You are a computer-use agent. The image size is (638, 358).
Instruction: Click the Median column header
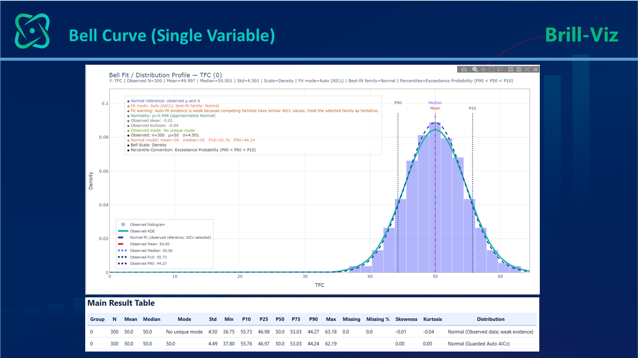click(152, 319)
